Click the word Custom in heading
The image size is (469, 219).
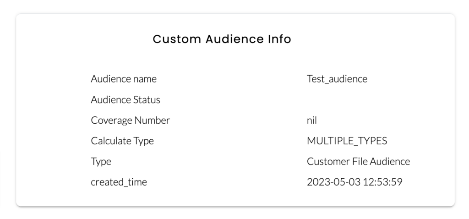[x=177, y=39]
